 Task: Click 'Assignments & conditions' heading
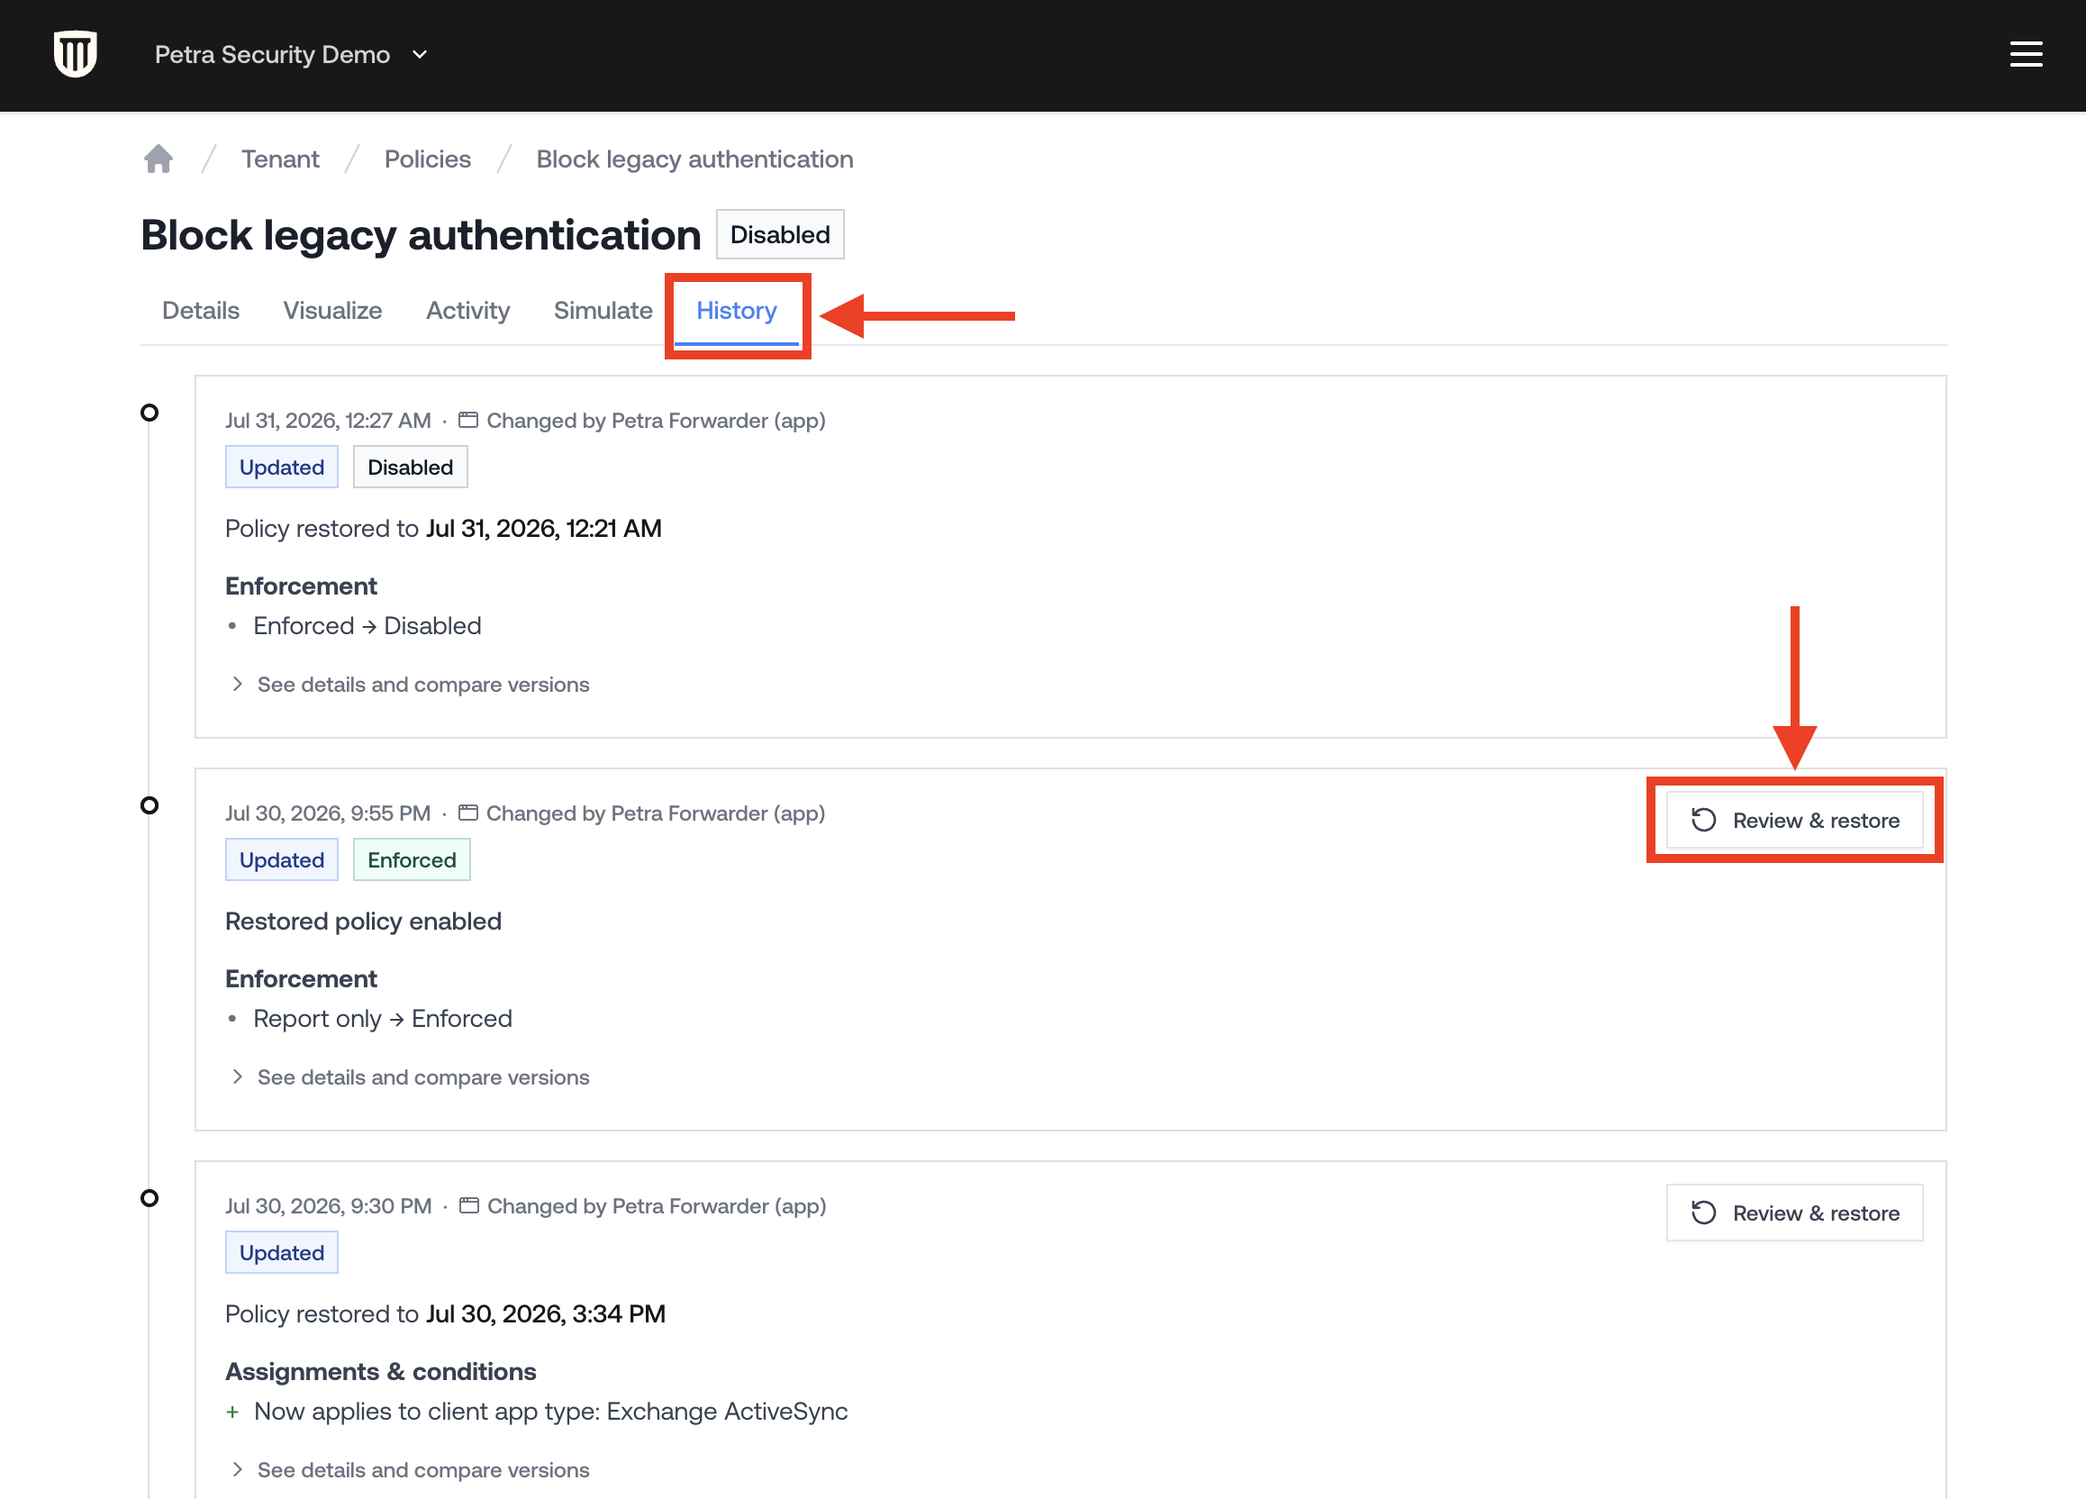pyautogui.click(x=381, y=1371)
